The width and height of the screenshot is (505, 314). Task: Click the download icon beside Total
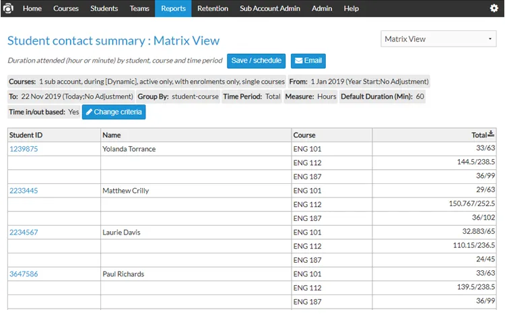491,133
